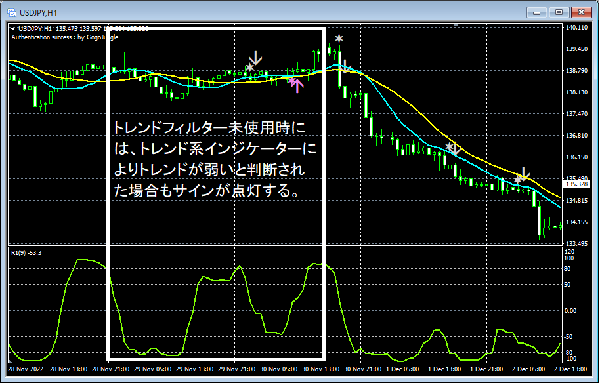Click the -100 level on indicator scale
Image resolution: width=600 pixels, height=383 pixels.
(x=570, y=359)
